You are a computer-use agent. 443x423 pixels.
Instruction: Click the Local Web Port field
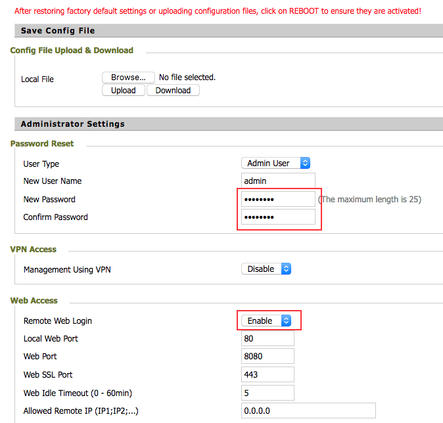point(268,339)
